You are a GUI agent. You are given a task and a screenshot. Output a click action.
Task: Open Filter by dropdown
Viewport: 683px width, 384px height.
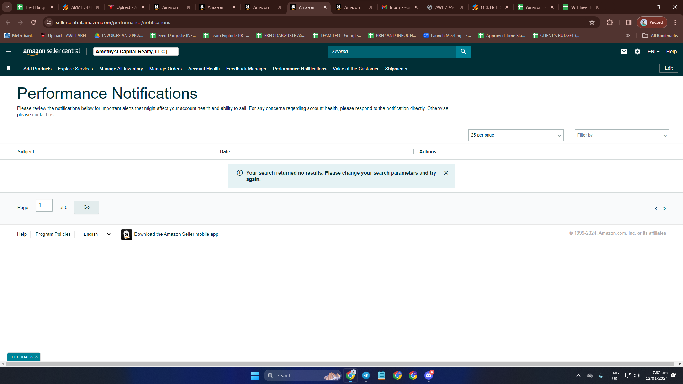pyautogui.click(x=622, y=135)
